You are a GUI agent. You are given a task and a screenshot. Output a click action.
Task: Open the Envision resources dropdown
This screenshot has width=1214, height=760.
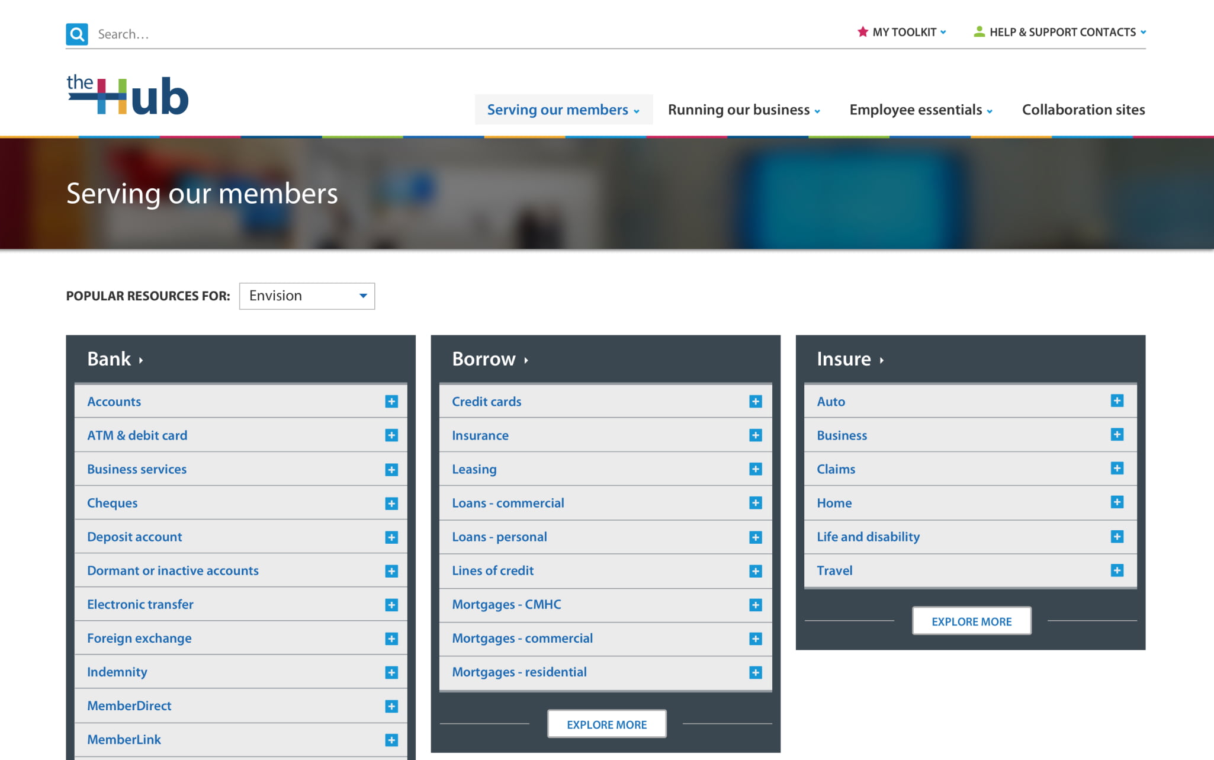307,296
